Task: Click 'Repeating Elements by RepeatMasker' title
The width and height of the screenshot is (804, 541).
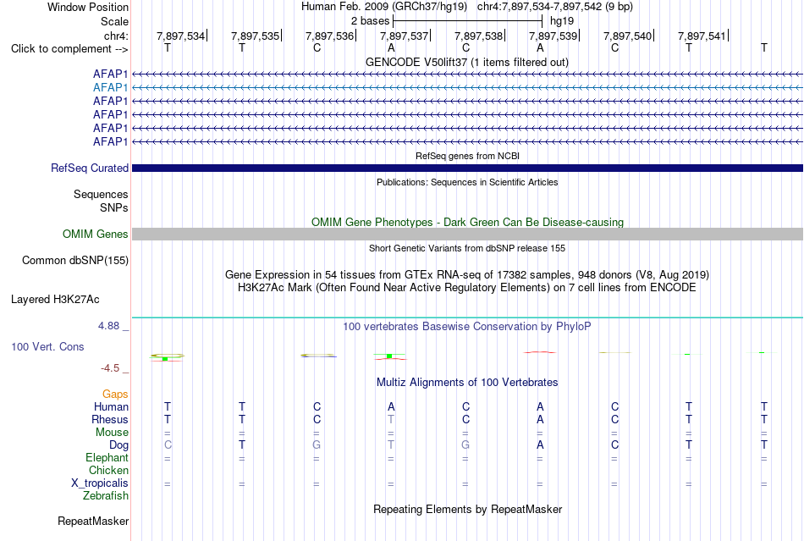Action: point(468,509)
